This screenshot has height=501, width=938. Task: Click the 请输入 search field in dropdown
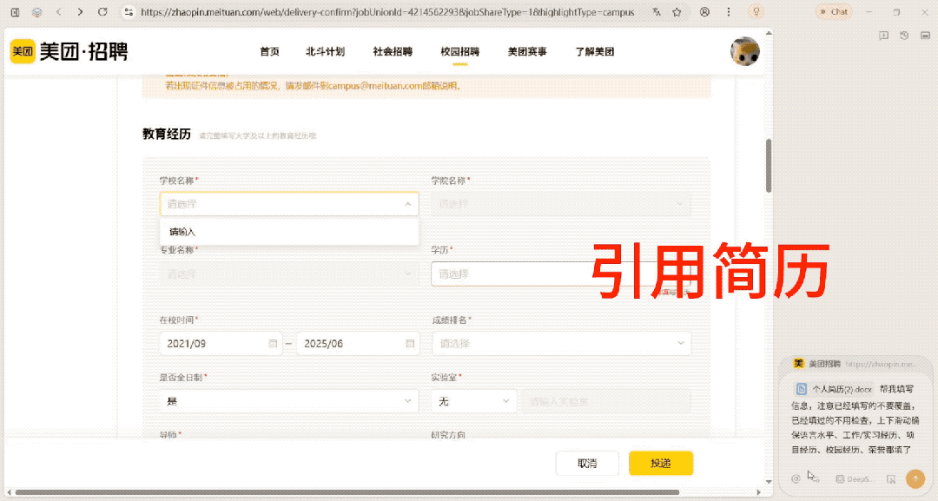tap(289, 232)
